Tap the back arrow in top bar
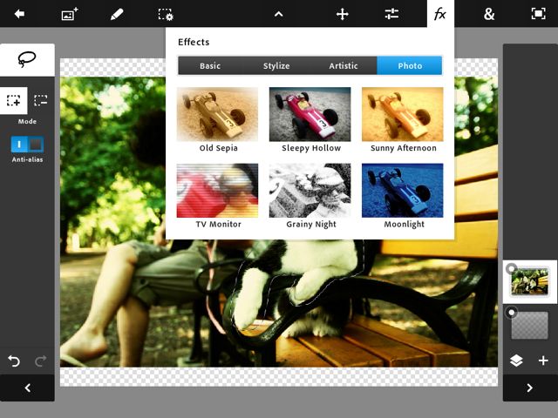The height and width of the screenshot is (418, 558). coord(19,14)
